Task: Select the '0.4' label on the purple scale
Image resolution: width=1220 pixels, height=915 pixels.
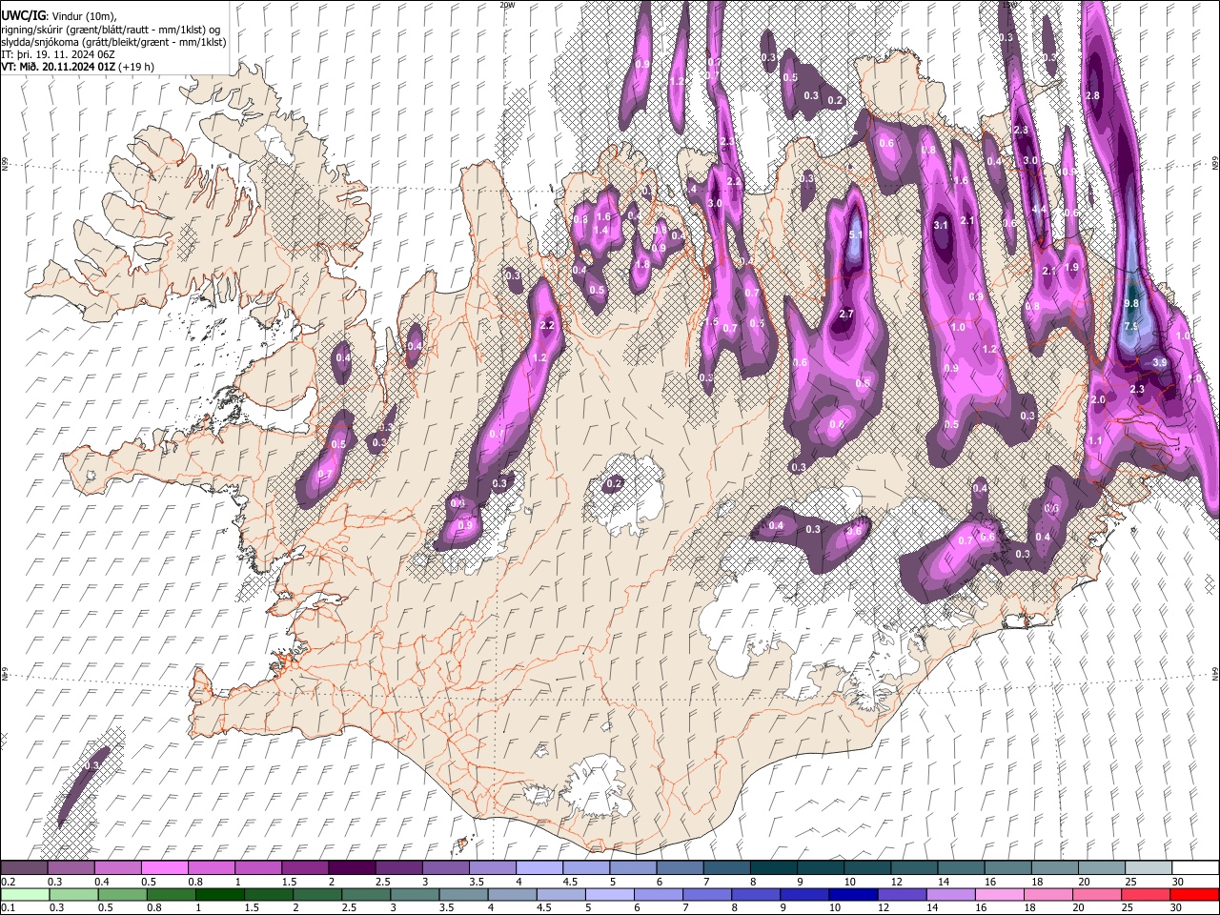Action: coord(102,882)
